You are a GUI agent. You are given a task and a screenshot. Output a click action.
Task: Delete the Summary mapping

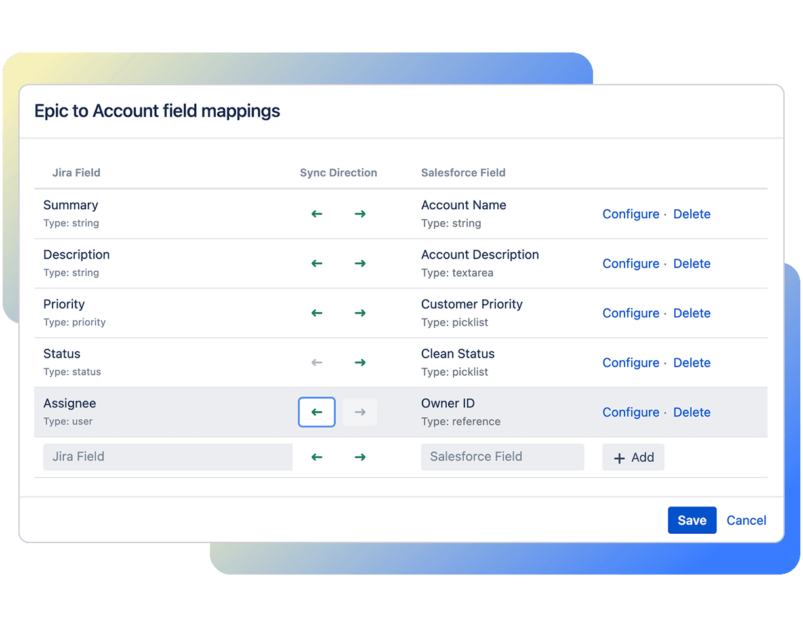692,214
